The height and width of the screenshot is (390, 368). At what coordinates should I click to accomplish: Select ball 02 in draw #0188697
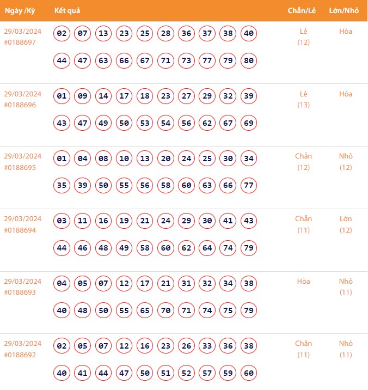(62, 34)
